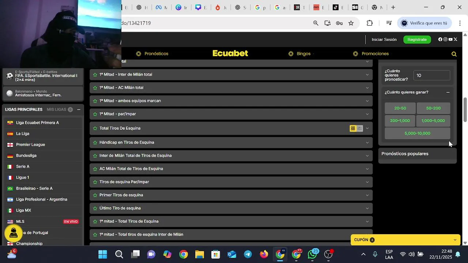The height and width of the screenshot is (263, 468).
Task: Expand 1ª Mitad - AC Milán total
Action: 231,88
